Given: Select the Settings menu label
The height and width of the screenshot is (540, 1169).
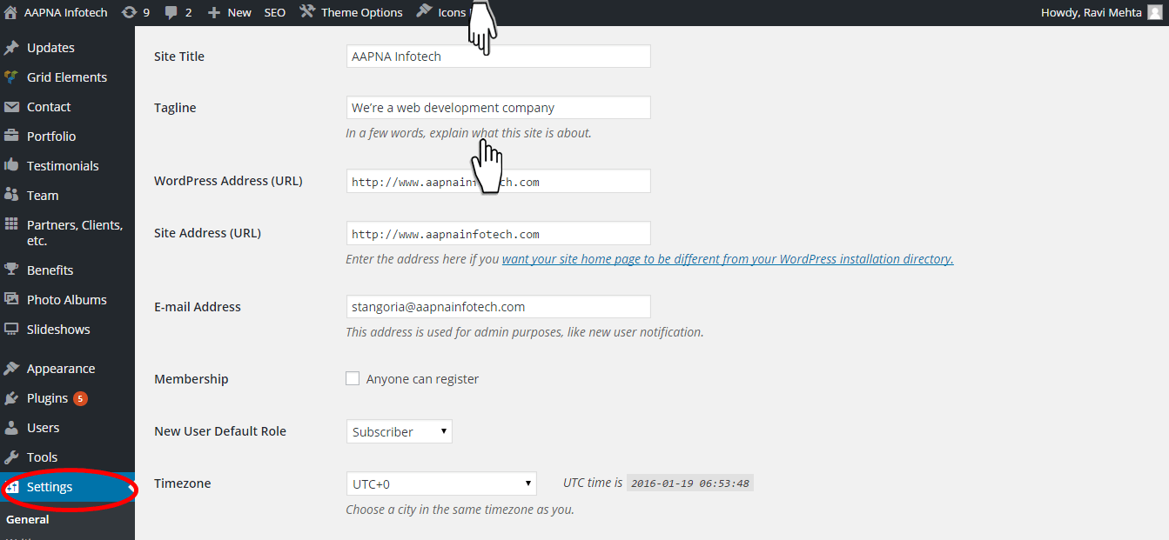Looking at the screenshot, I should [50, 487].
